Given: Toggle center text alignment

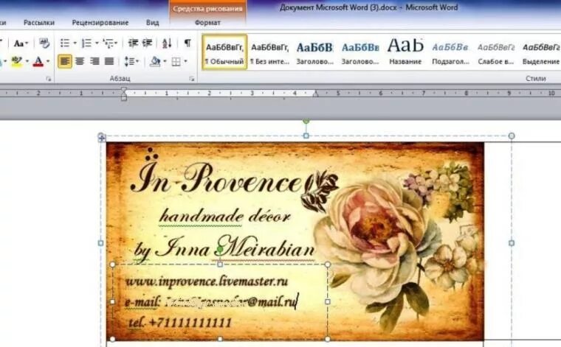Looking at the screenshot, I should coord(80,61).
